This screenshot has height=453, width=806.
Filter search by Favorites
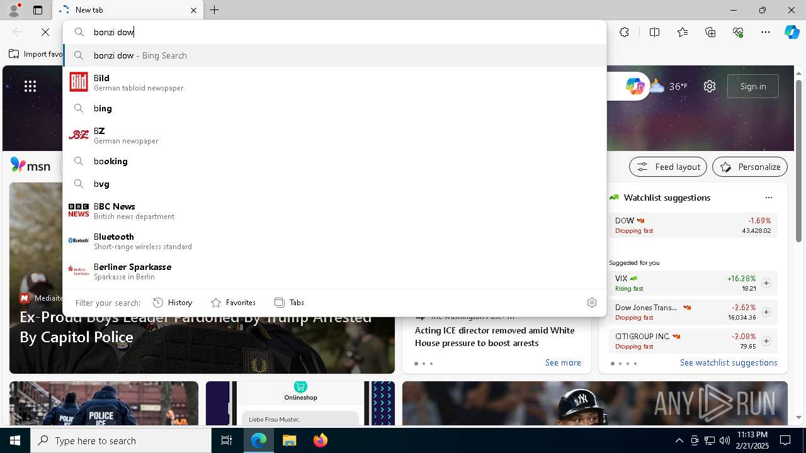(x=233, y=303)
